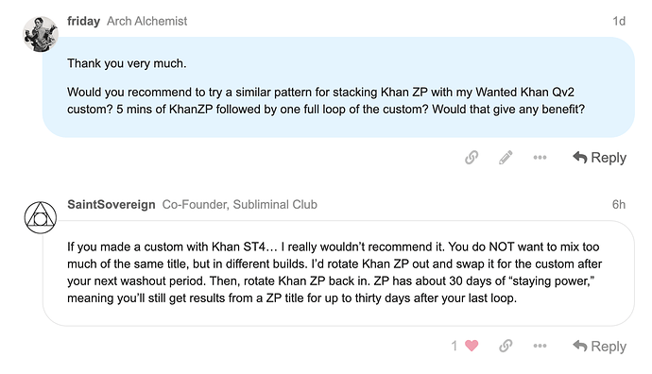The width and height of the screenshot is (652, 374).
Task: Select friday's blue highlighted post body
Action: coord(338,87)
